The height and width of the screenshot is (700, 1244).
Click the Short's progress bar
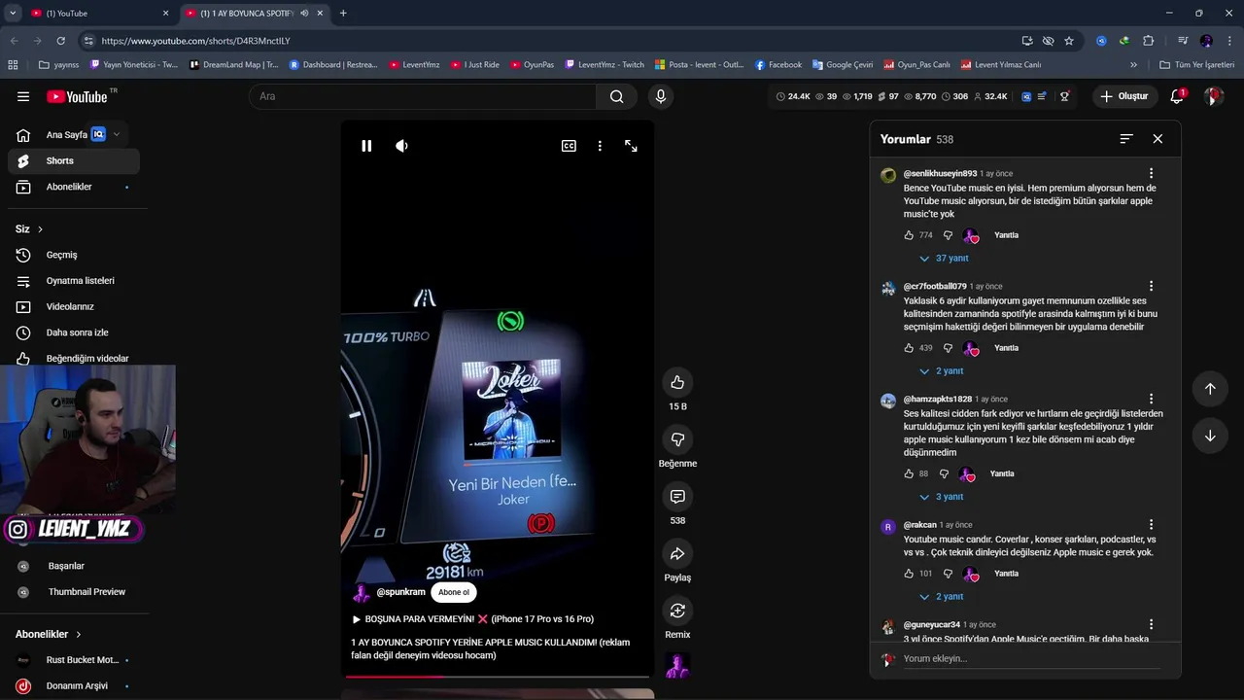click(x=498, y=677)
